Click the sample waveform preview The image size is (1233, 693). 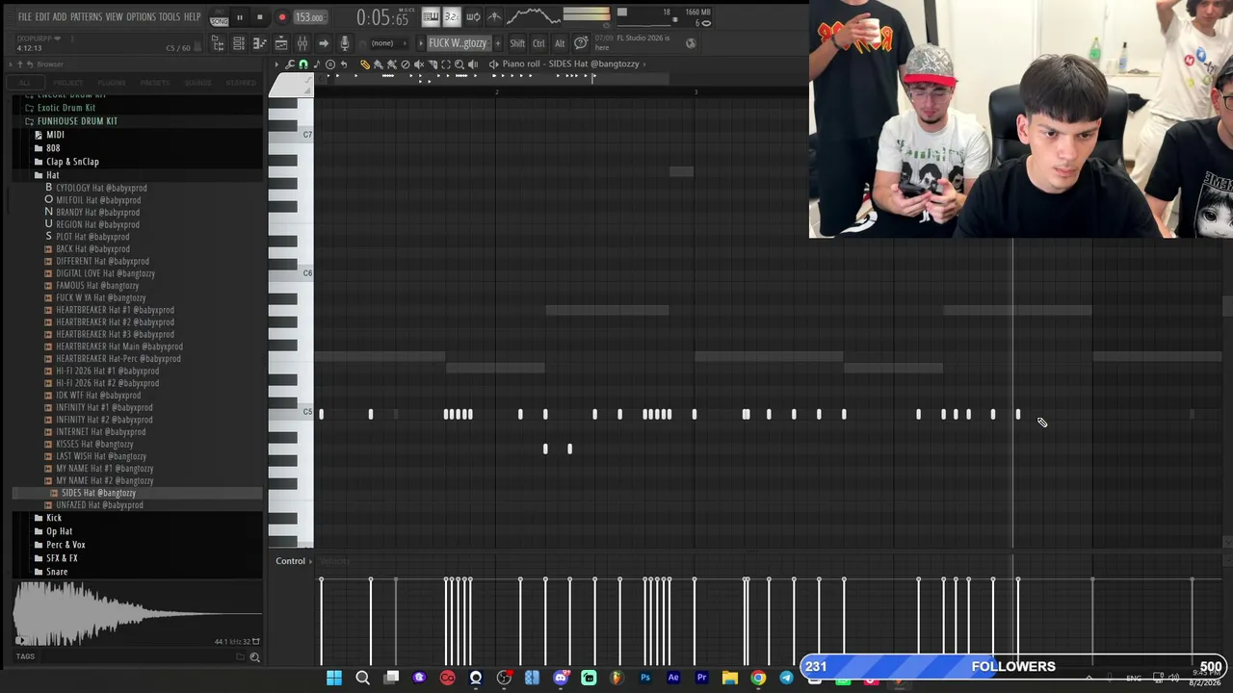(x=137, y=613)
